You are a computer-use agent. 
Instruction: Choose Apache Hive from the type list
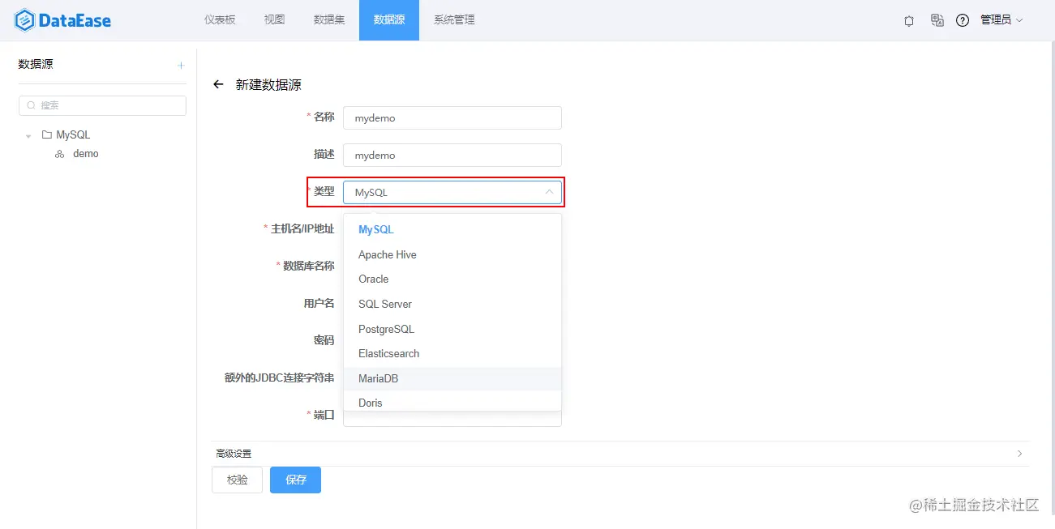[452, 254]
